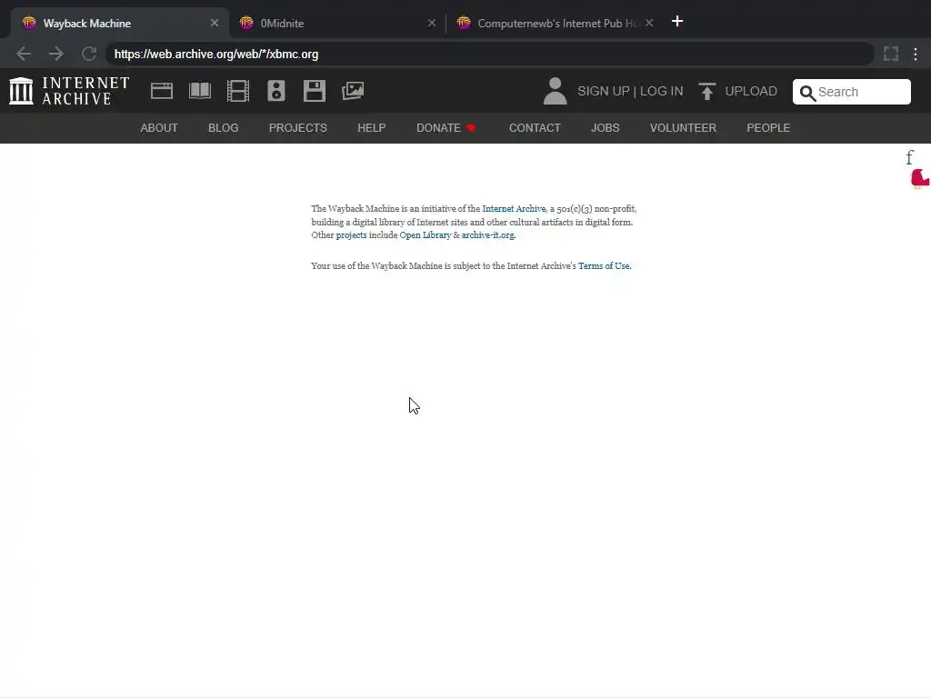Toggle fullscreen with the brackets icon

click(891, 54)
